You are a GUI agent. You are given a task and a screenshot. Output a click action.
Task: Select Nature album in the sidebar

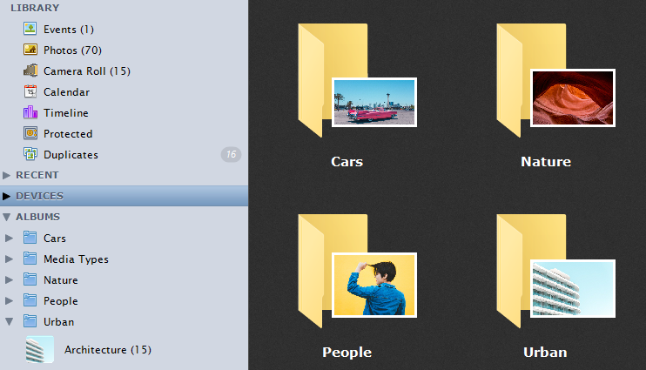tap(61, 279)
